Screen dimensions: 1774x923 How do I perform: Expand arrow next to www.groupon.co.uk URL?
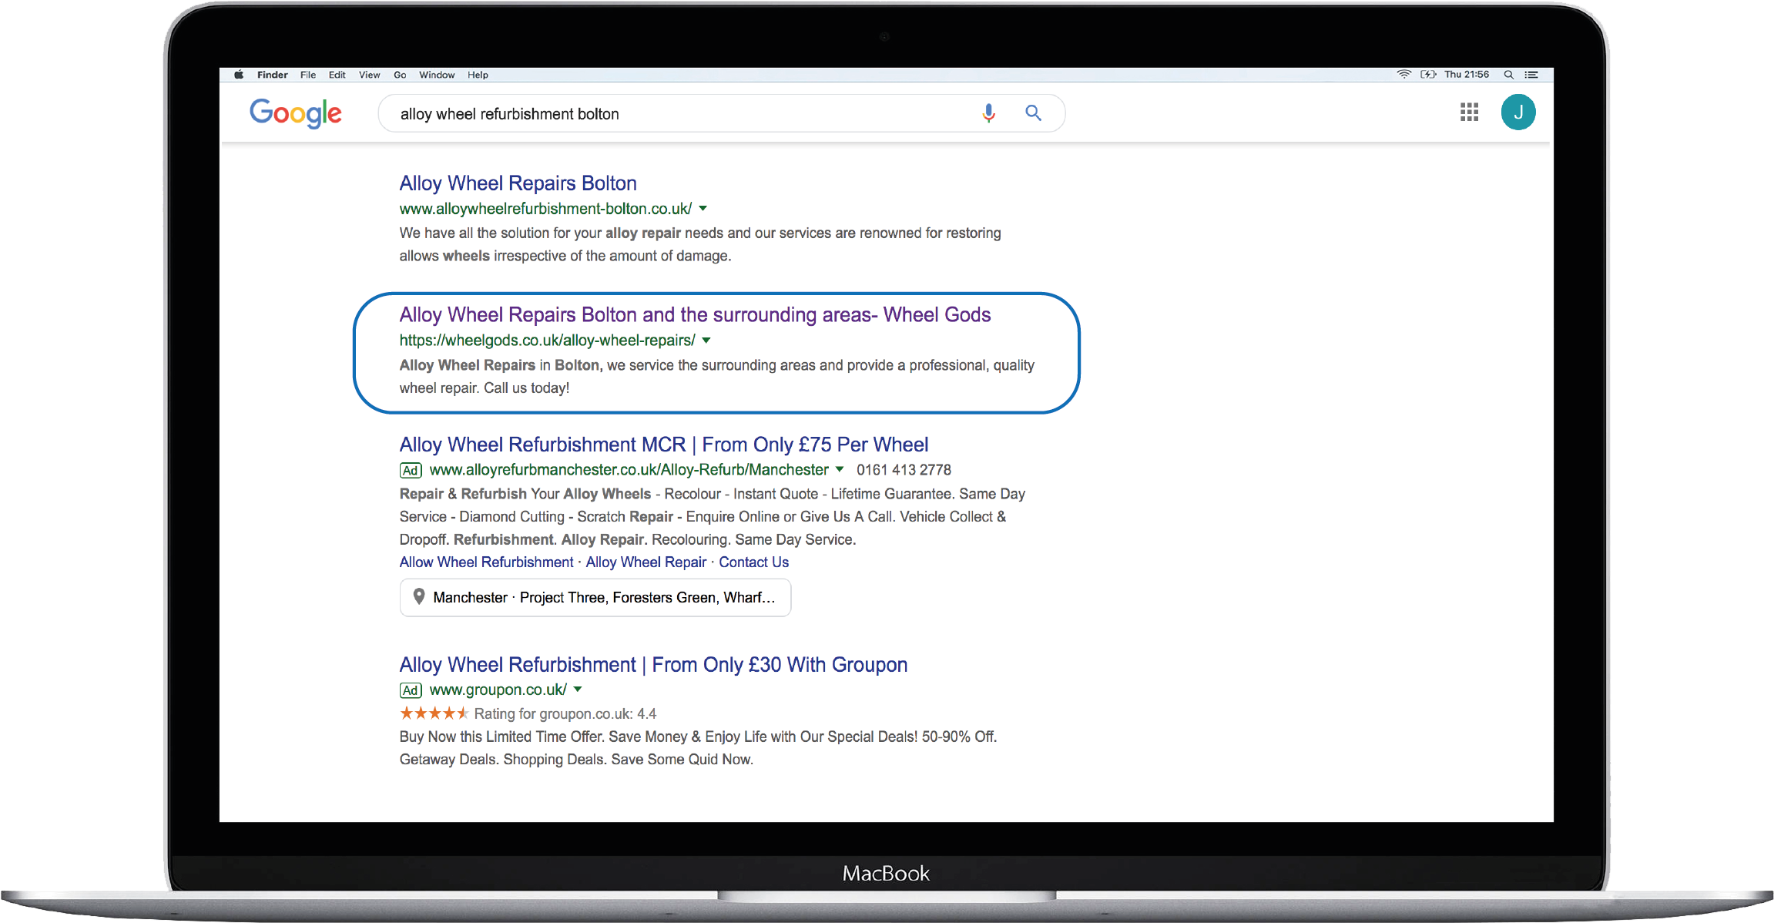(x=578, y=690)
